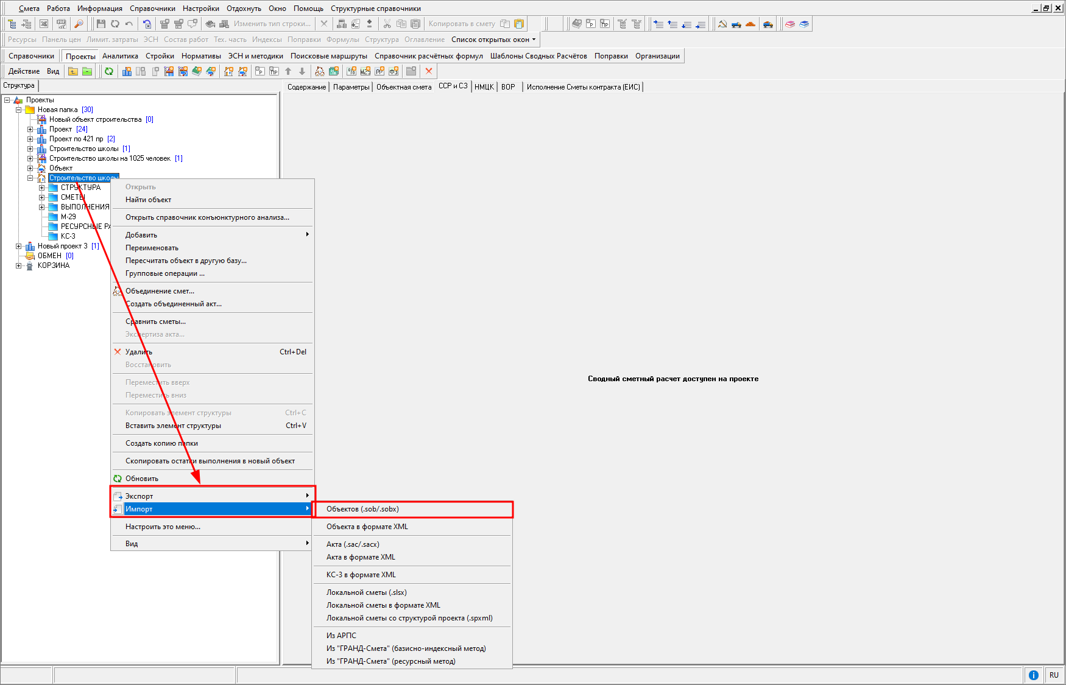Open Экспорт submenu in context menu
Screen dimensions: 1066x685
tap(139, 496)
